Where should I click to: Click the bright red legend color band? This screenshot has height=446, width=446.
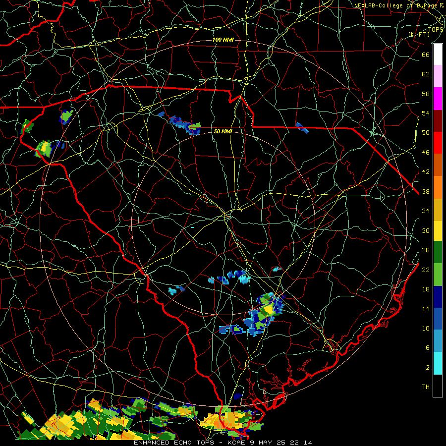[438, 143]
